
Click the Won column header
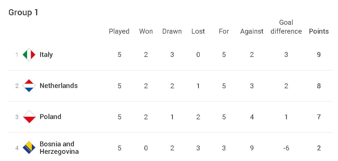pos(146,31)
